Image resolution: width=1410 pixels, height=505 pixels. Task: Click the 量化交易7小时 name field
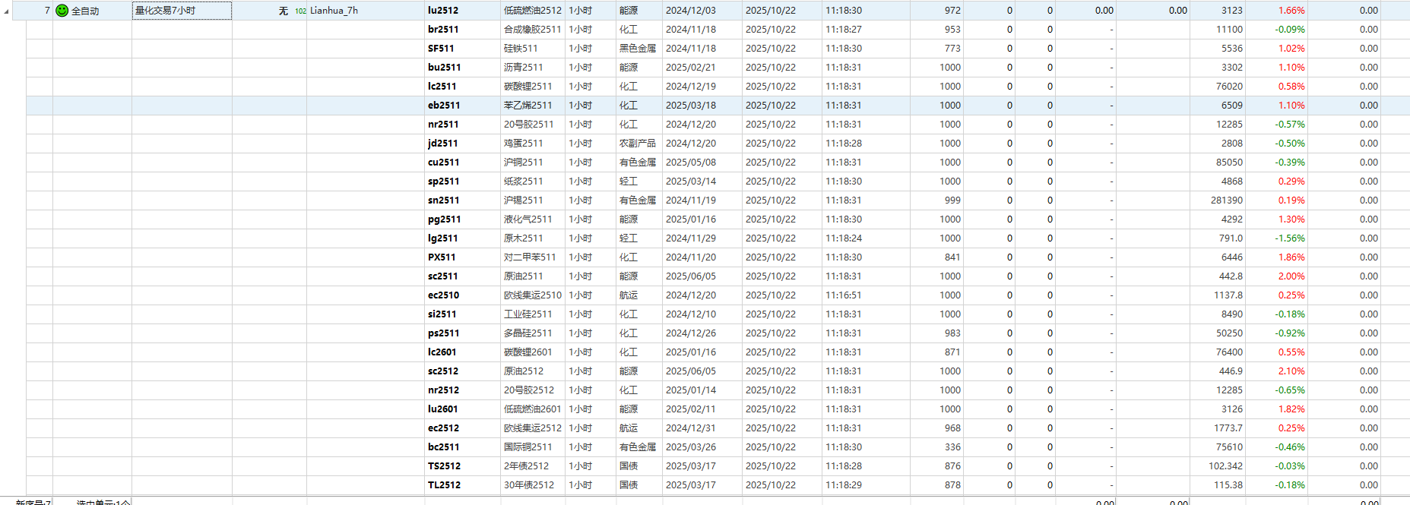[182, 11]
